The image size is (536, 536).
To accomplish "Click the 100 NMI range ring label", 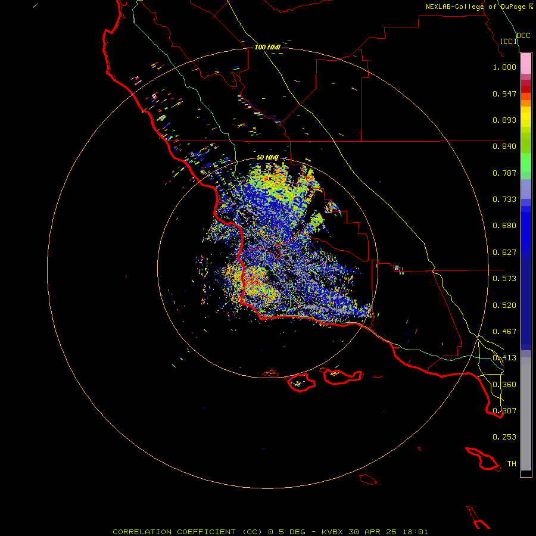I will tap(267, 47).
